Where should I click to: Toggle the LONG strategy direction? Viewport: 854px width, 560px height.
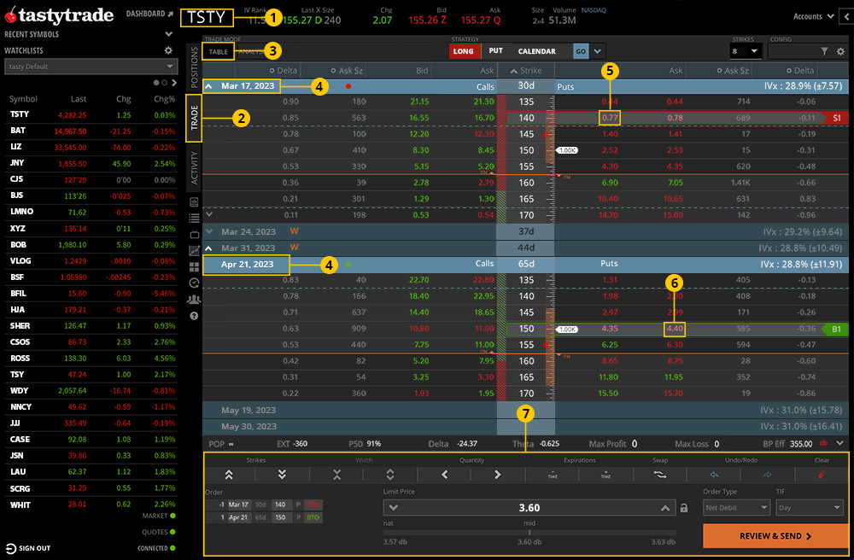tap(463, 51)
